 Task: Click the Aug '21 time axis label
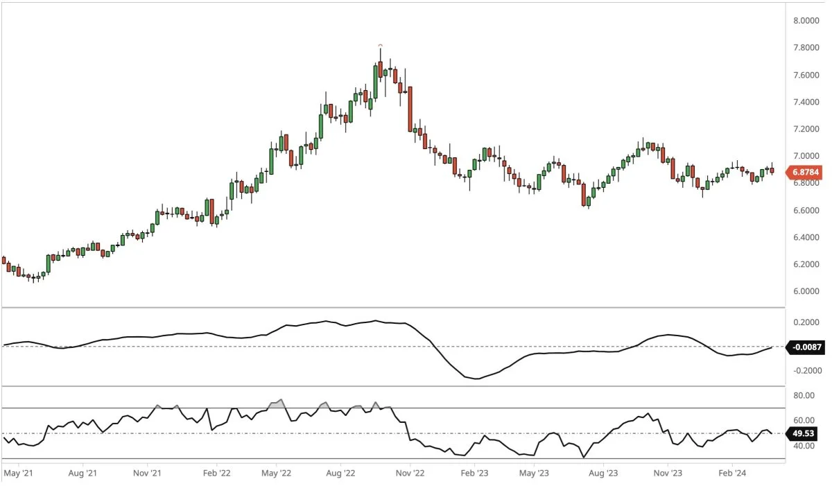coord(83,474)
